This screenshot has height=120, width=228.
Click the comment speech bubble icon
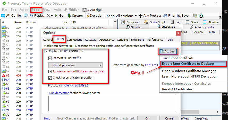tap(26, 16)
